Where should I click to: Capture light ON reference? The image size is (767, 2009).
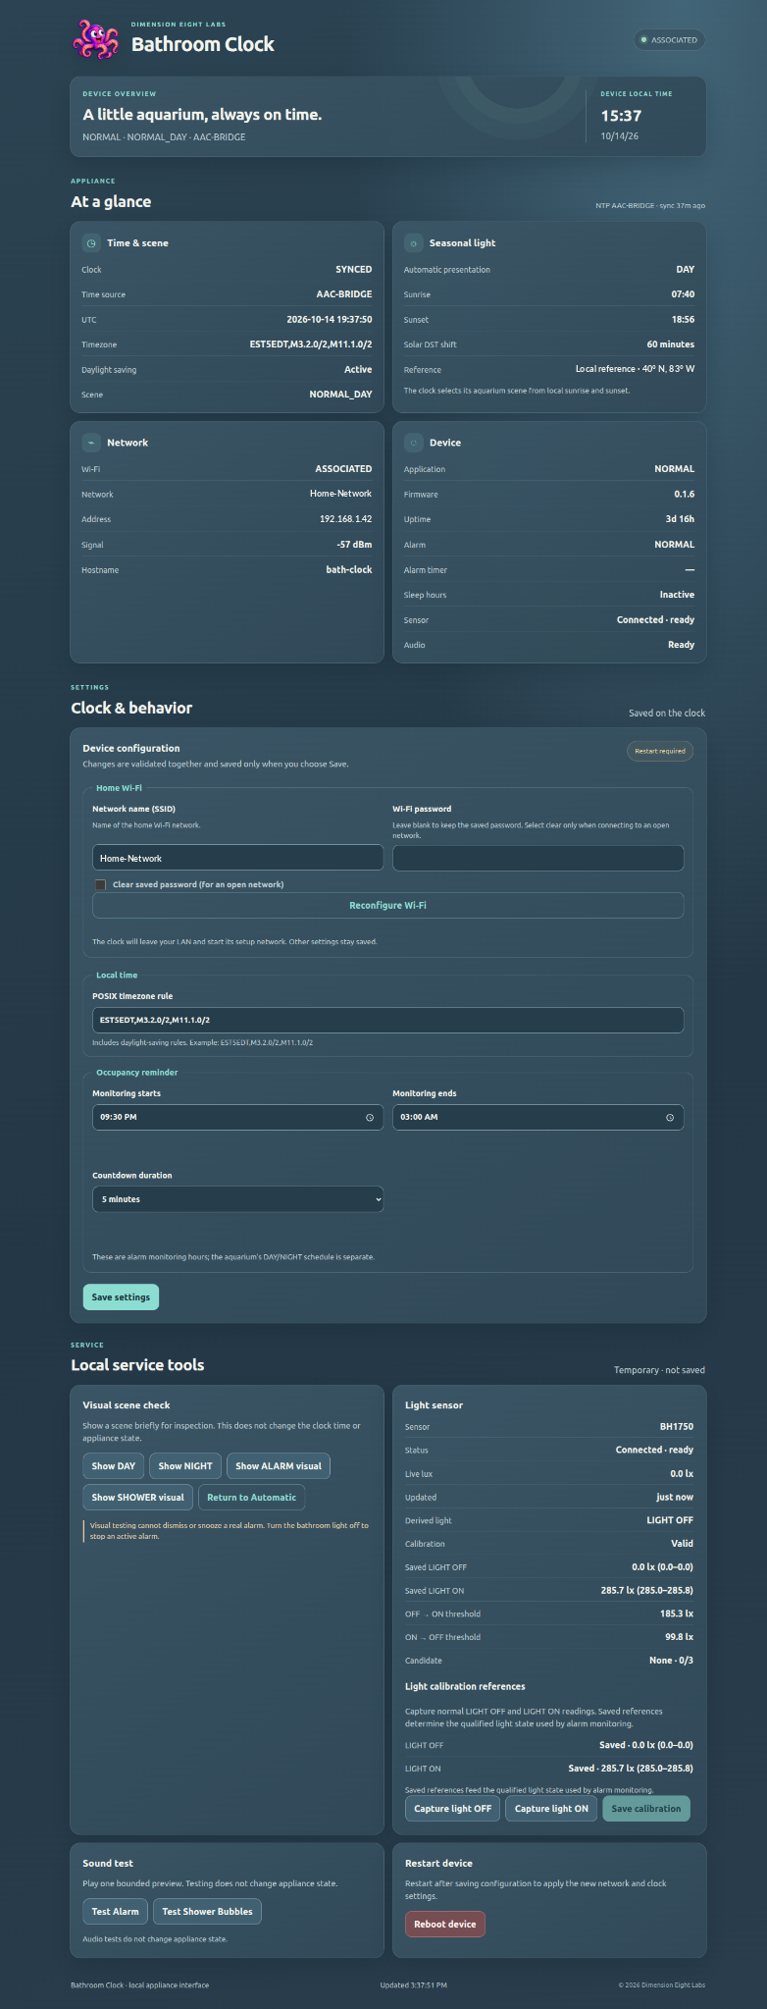pos(551,1809)
